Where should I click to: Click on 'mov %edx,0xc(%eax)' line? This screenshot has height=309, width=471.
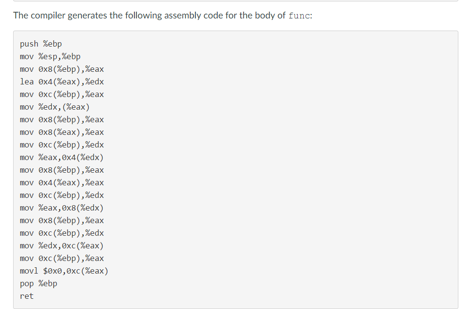click(x=62, y=246)
